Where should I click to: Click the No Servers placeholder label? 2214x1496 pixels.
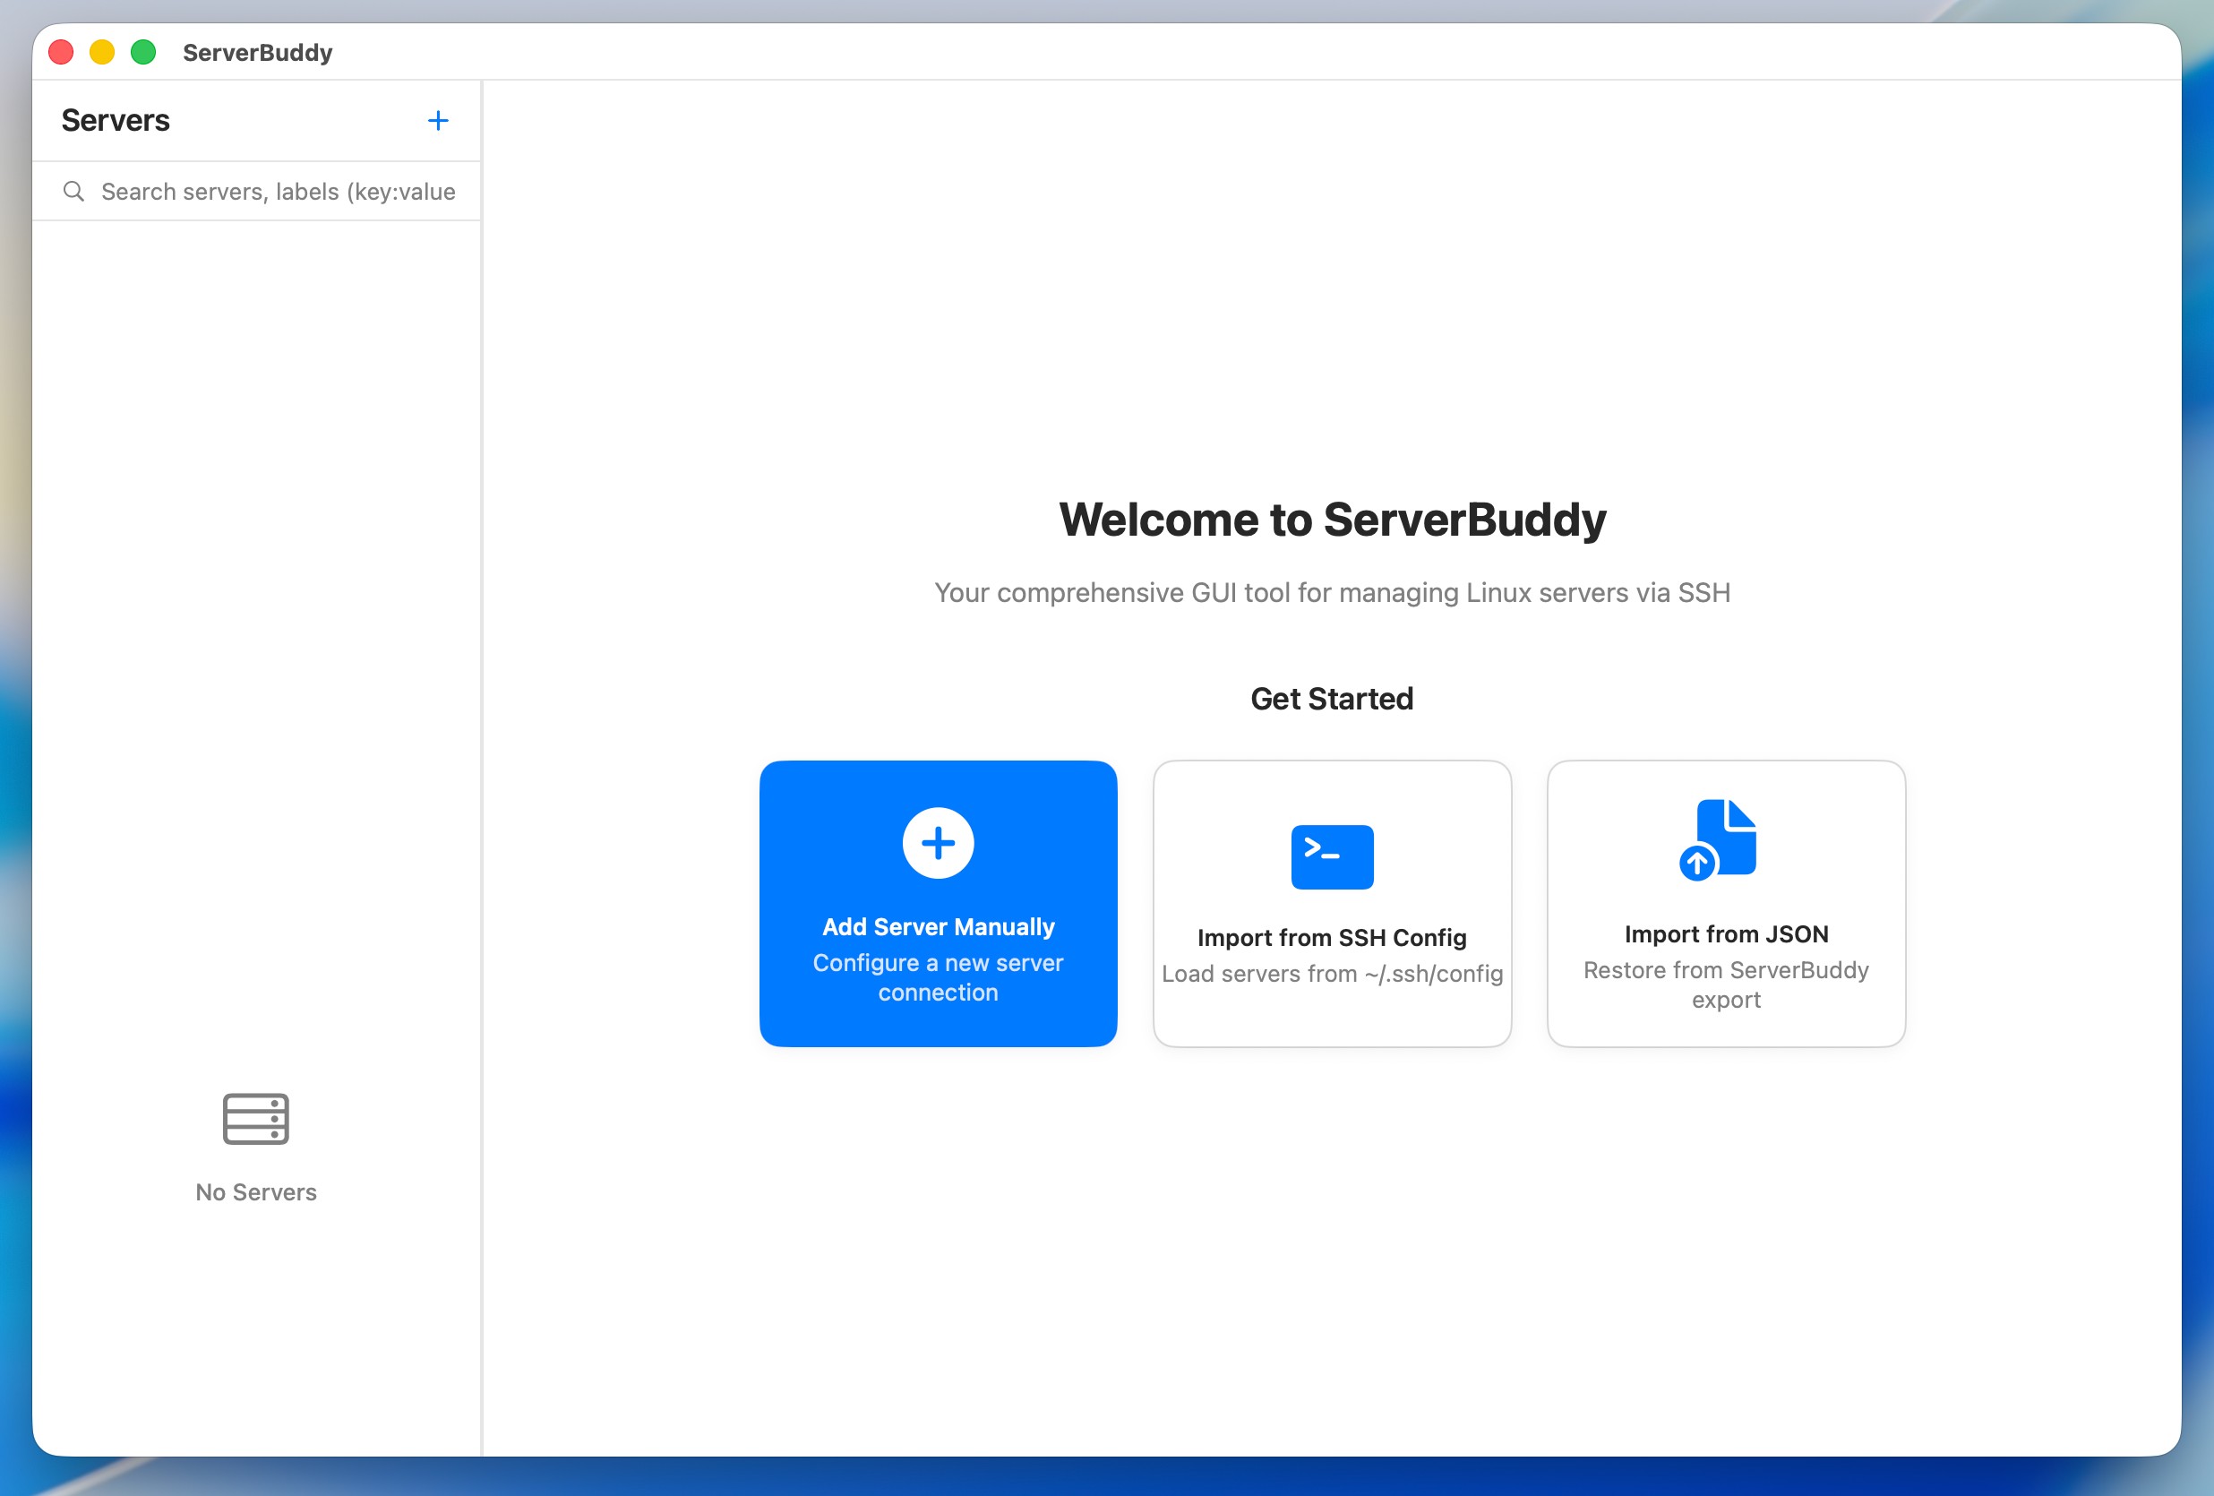pos(255,1192)
